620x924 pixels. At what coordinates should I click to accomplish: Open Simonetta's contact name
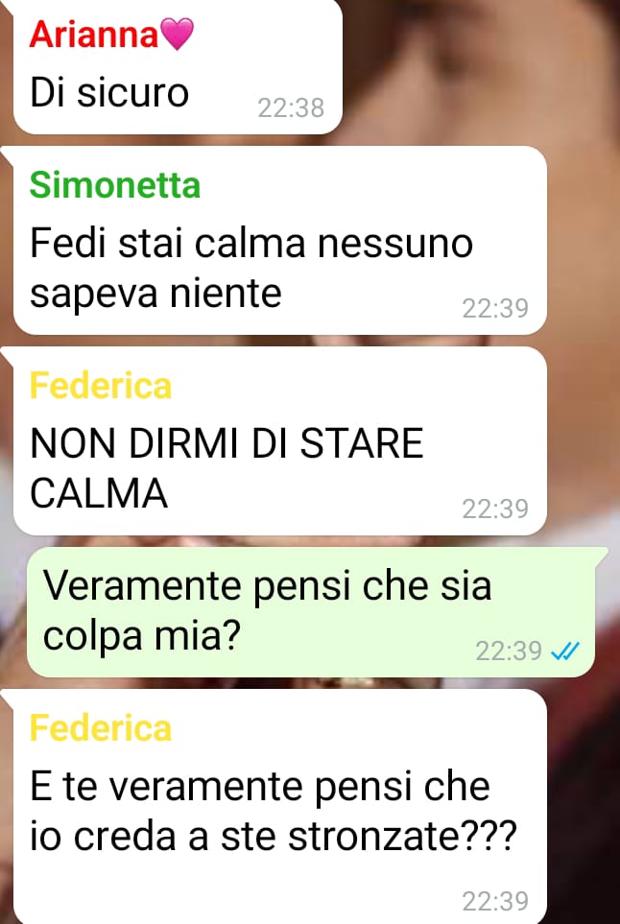[x=115, y=184]
